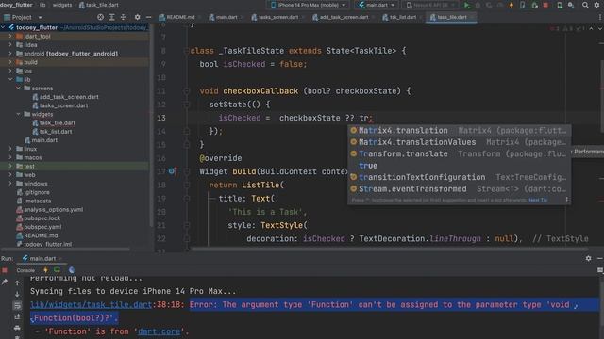The width and height of the screenshot is (604, 339).
Task: Choose 'true' from completion list
Action: coord(459,166)
